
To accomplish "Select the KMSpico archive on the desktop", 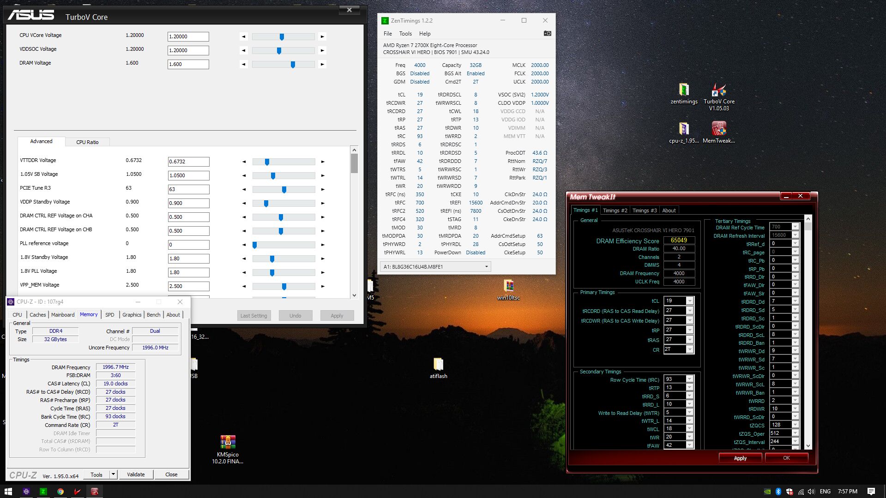I will pos(228,449).
